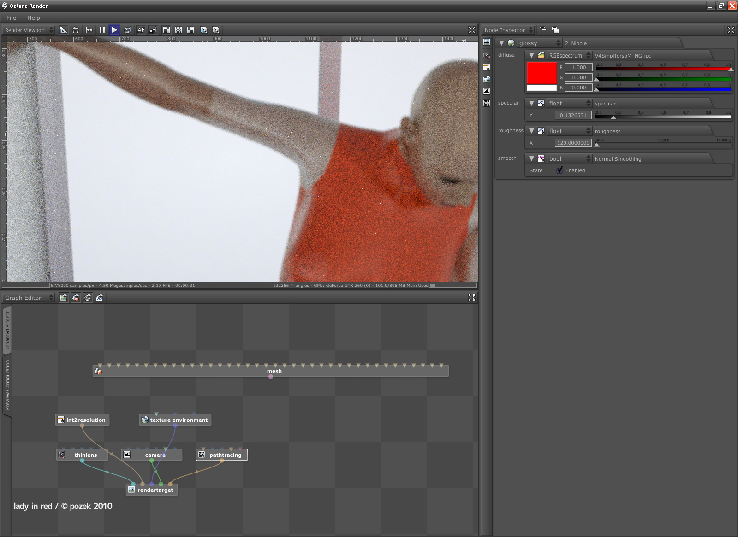Click the blue channel slider

pos(663,89)
